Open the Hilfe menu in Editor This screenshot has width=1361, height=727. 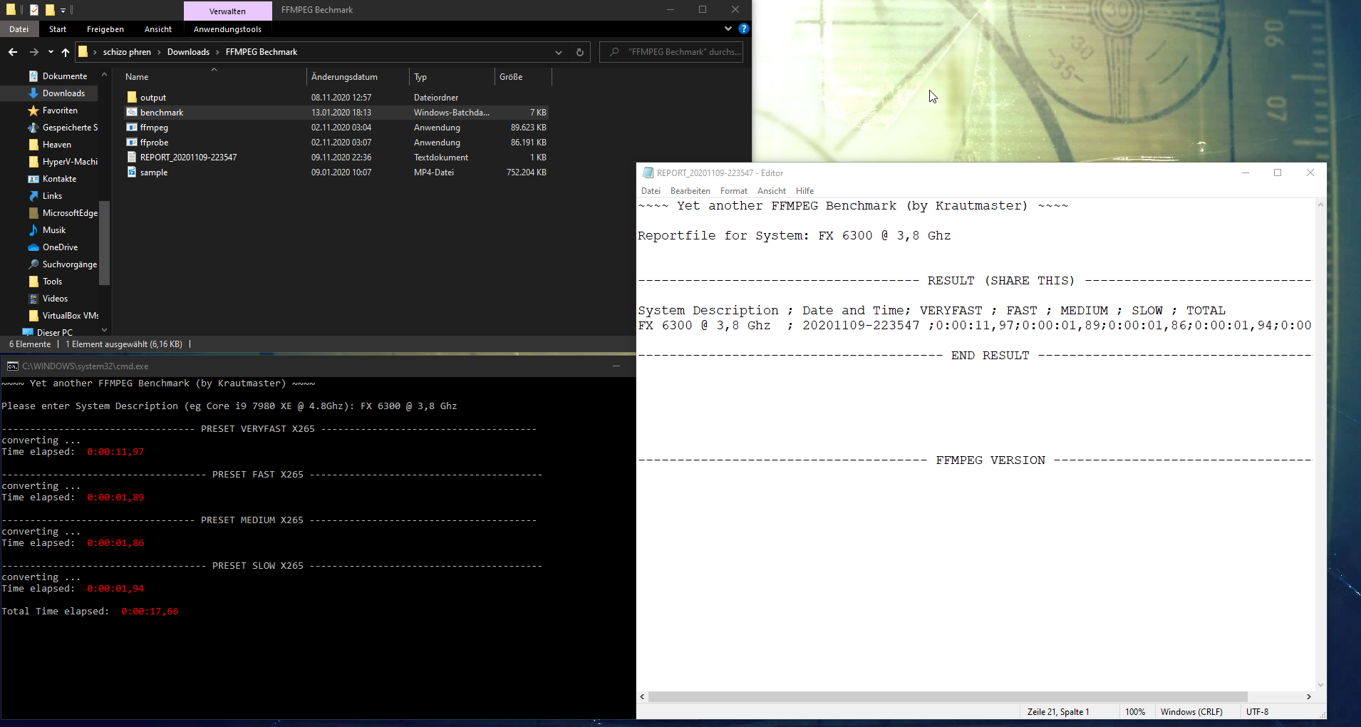point(805,191)
